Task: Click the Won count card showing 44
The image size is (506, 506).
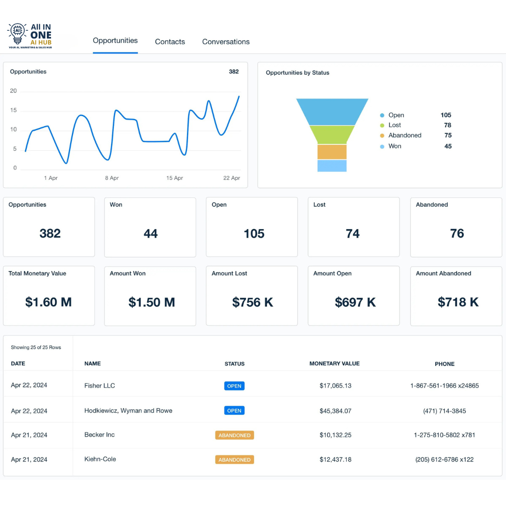Action: tap(150, 227)
